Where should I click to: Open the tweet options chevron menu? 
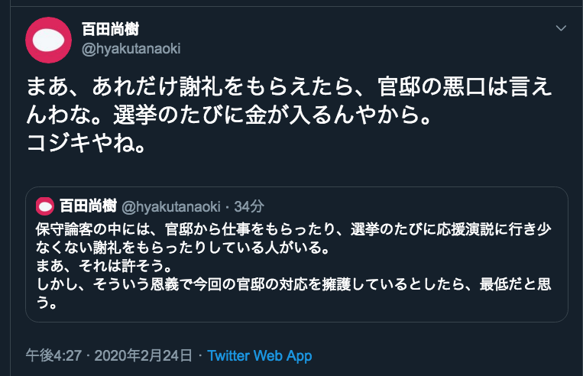(x=561, y=29)
